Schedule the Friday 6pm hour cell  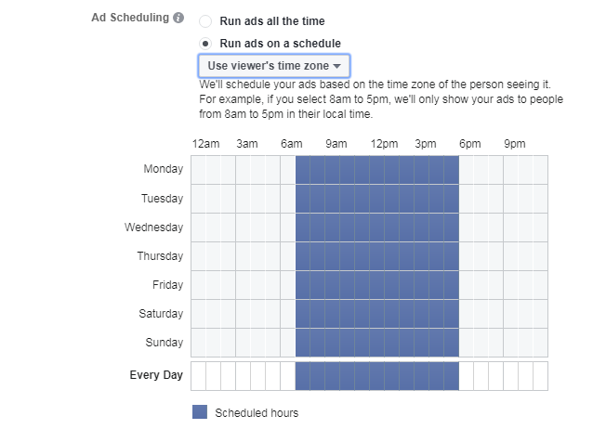[x=466, y=284]
